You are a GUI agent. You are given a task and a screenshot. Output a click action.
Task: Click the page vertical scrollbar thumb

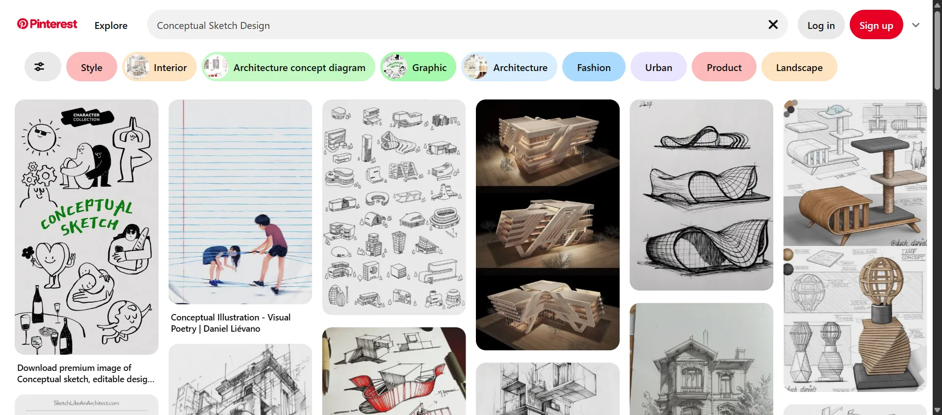click(937, 50)
